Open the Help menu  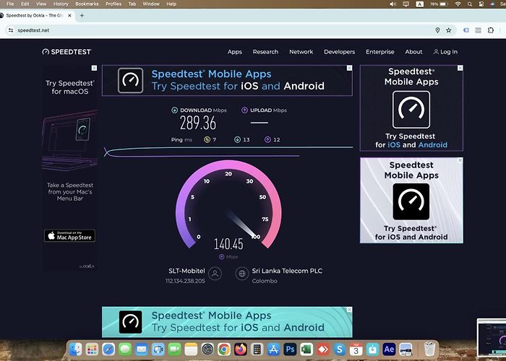(x=171, y=4)
